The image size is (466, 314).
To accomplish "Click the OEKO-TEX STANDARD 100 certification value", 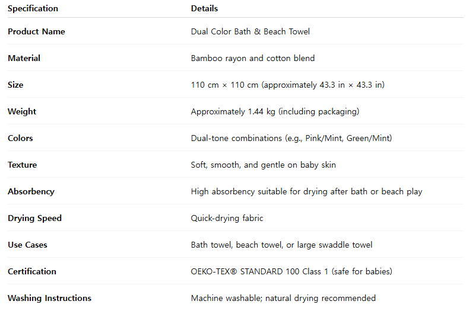I will coord(291,271).
